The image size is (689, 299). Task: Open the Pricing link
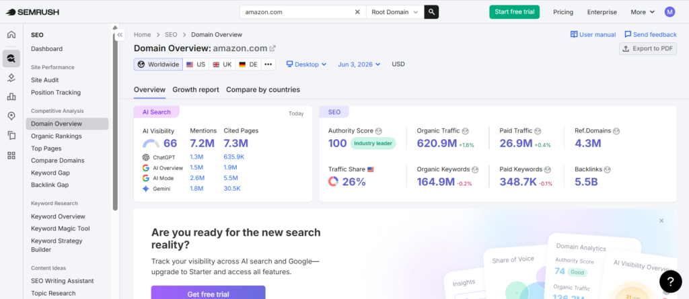[563, 12]
